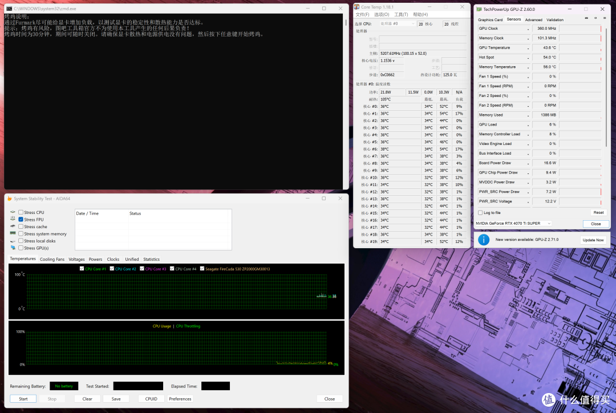Click the blue info icon in GPU-Z update bar
616x413 pixels.
484,240
